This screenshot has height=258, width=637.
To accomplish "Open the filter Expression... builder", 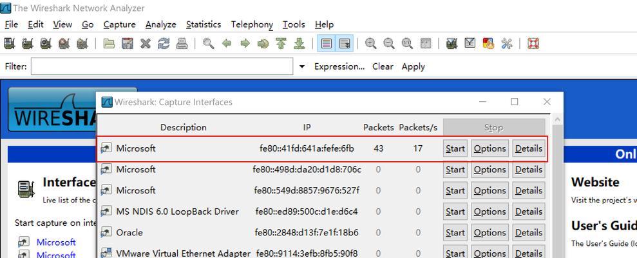I will coord(339,66).
